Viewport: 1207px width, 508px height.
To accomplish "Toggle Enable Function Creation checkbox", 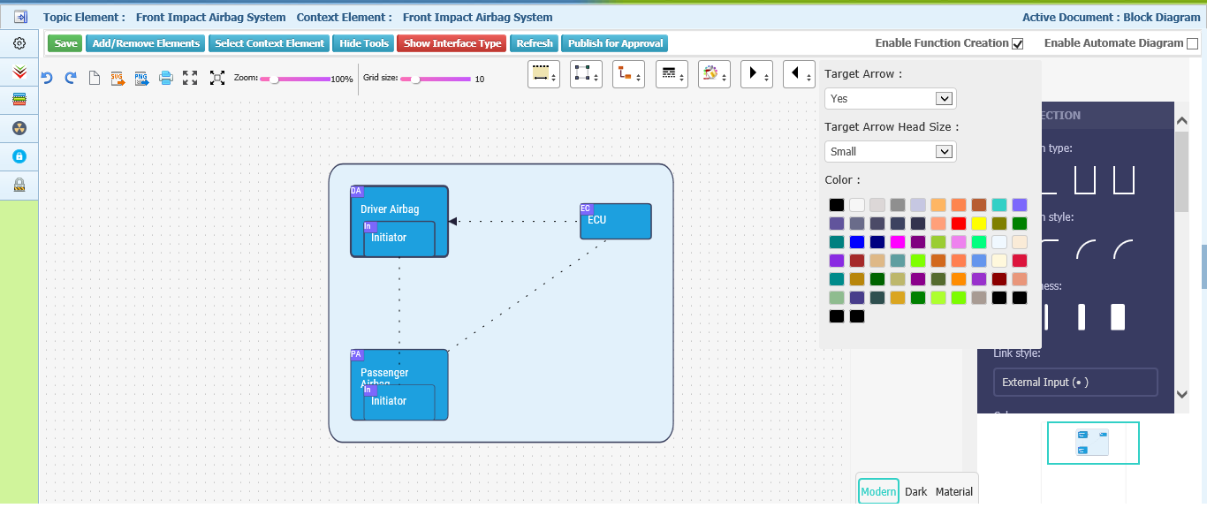I will click(x=1018, y=43).
